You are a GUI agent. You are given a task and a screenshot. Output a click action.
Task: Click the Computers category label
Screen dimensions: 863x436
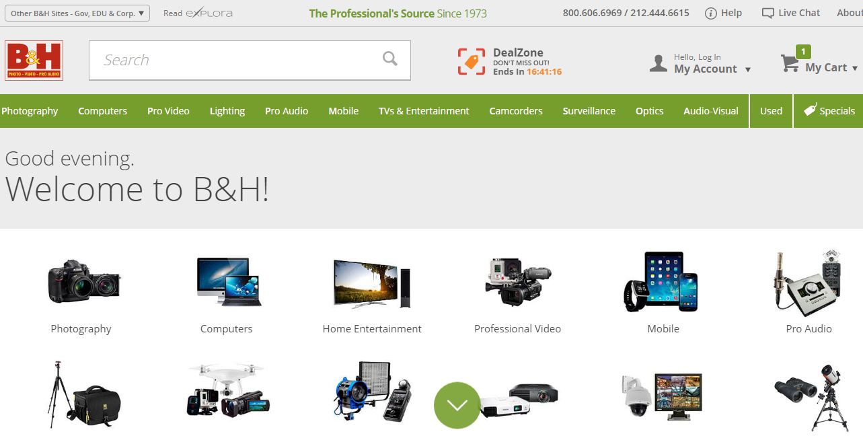click(226, 329)
